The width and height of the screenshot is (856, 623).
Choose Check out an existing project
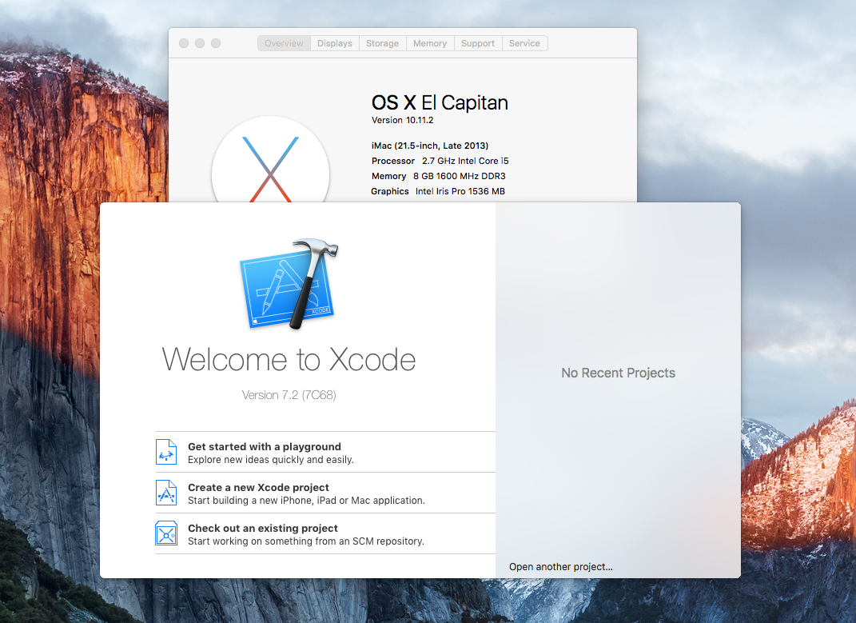point(325,533)
